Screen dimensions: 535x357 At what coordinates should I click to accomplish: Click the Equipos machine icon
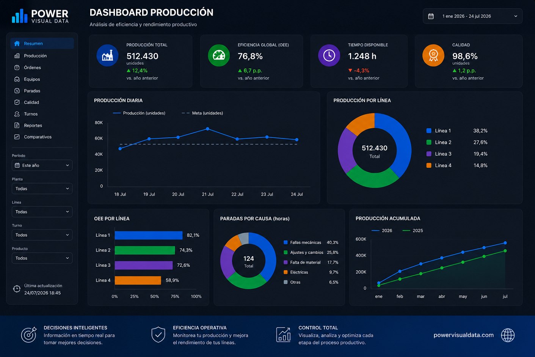17,79
